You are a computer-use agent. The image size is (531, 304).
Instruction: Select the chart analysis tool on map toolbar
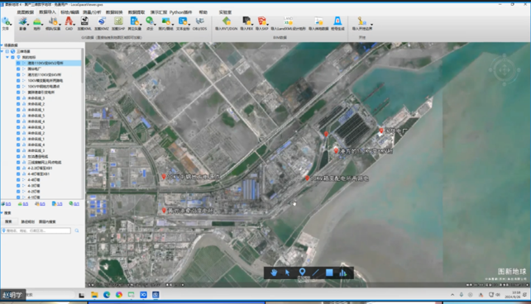343,273
